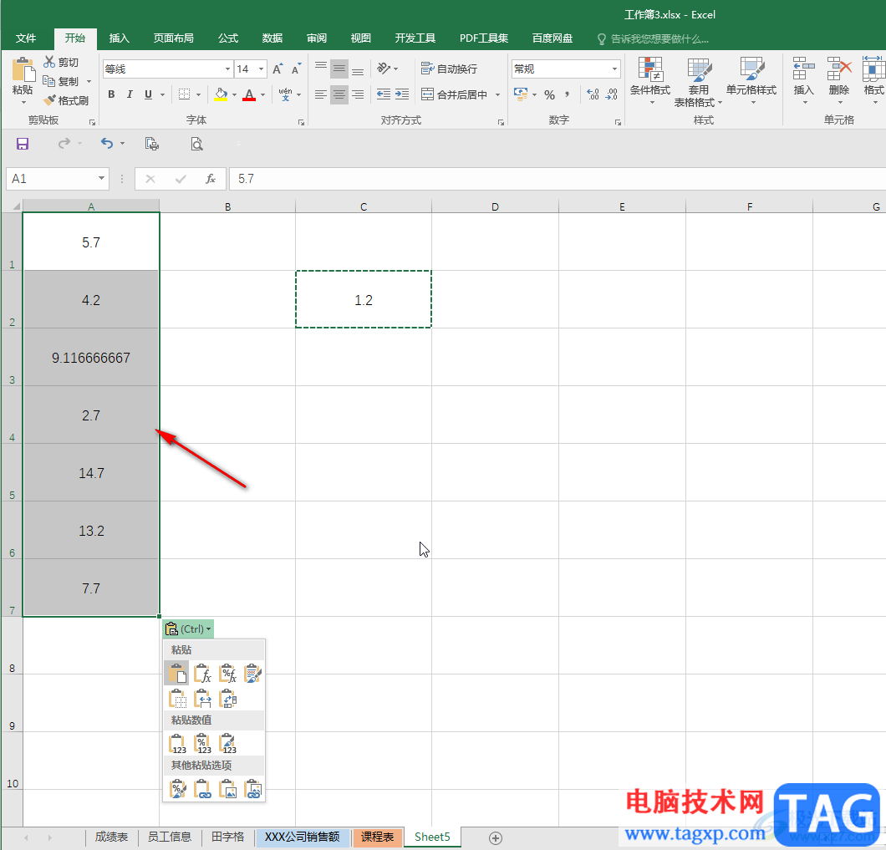Click the 合并后居中 button
The width and height of the screenshot is (886, 850).
point(455,94)
